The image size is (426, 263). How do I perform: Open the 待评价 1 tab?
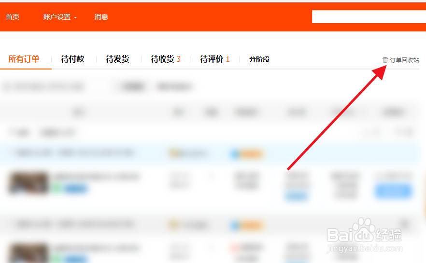(215, 59)
